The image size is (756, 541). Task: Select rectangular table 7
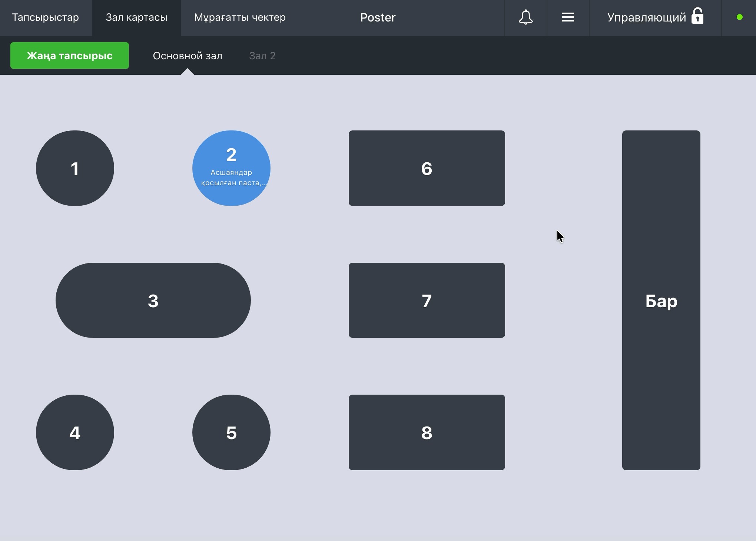pos(427,300)
